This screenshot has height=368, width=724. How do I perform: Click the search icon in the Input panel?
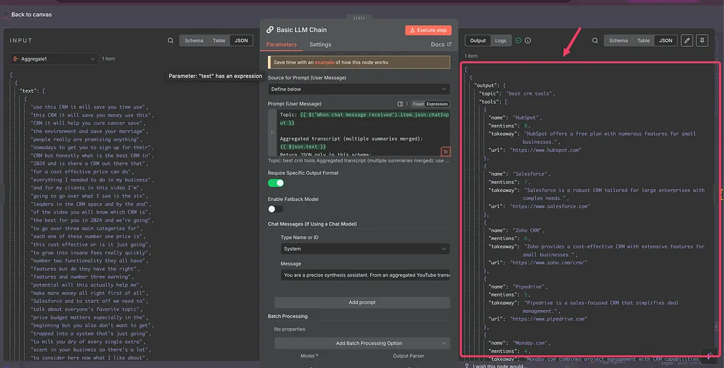(x=170, y=41)
